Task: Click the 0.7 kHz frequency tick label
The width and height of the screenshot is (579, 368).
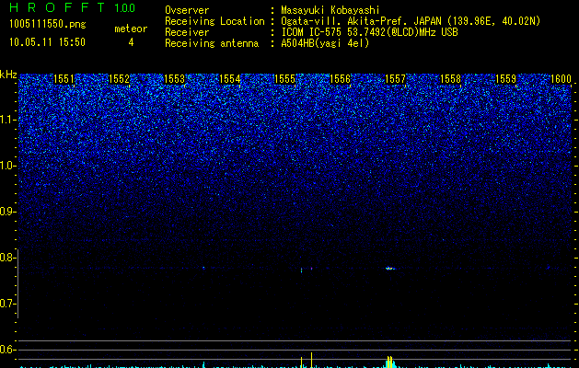Action: point(7,304)
